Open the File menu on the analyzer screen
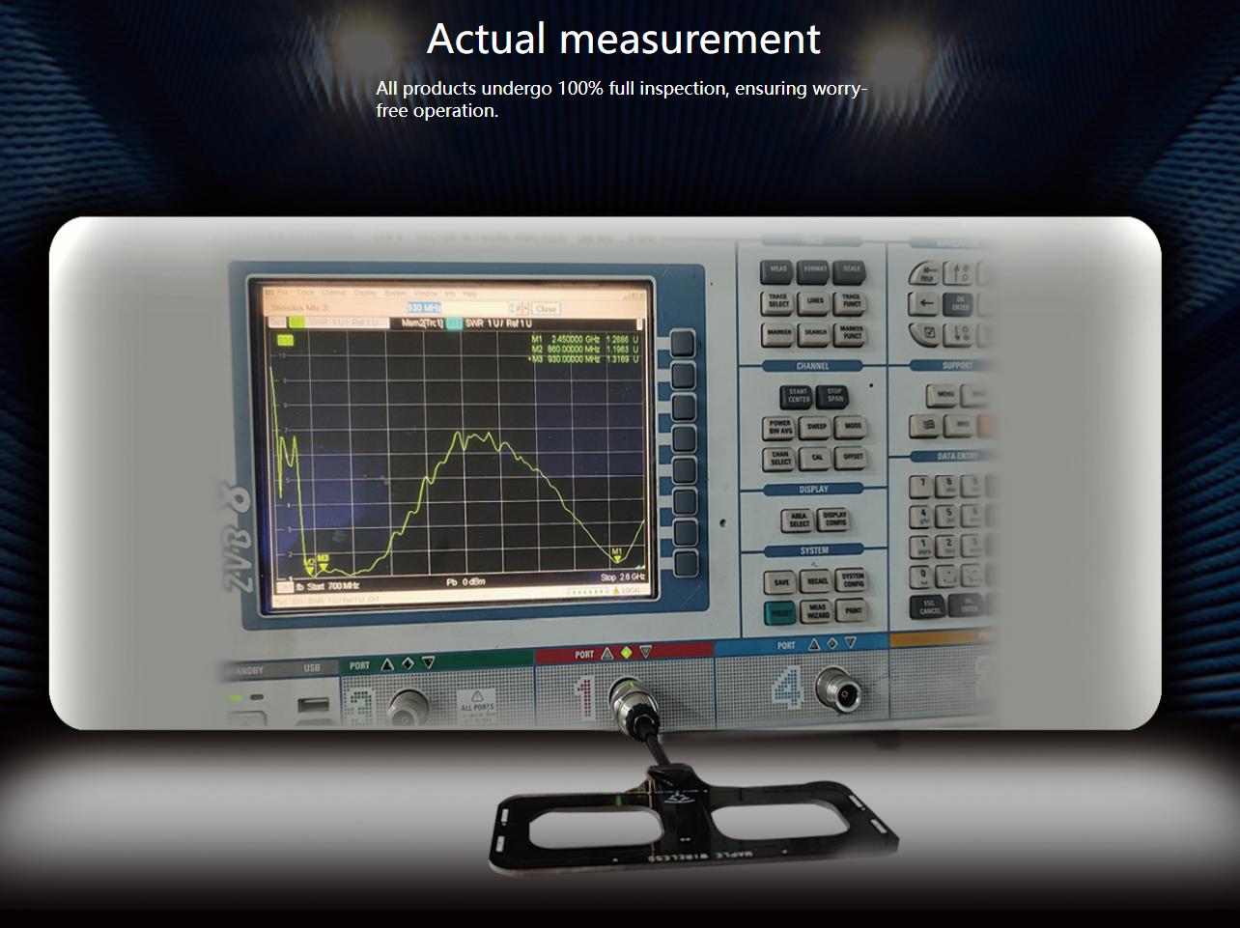Screen dimensions: 1240x928 coord(283,293)
